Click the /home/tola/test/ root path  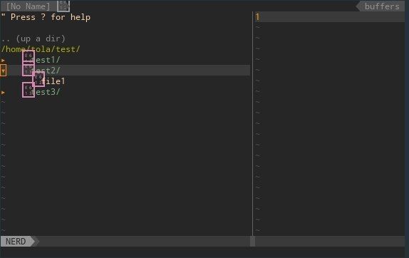(x=41, y=49)
